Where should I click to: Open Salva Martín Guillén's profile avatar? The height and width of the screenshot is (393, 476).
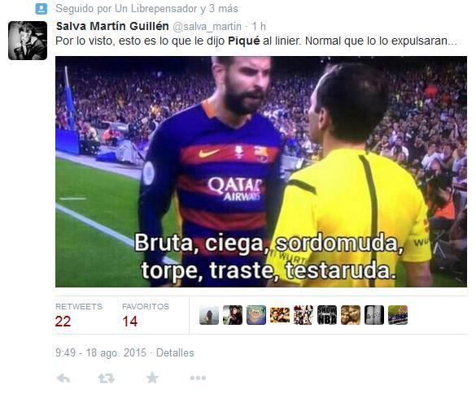[x=28, y=41]
